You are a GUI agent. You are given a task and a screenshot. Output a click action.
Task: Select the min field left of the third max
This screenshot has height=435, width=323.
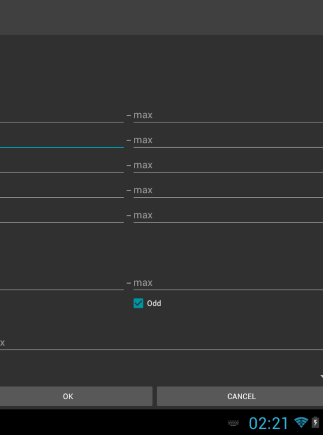coord(62,165)
